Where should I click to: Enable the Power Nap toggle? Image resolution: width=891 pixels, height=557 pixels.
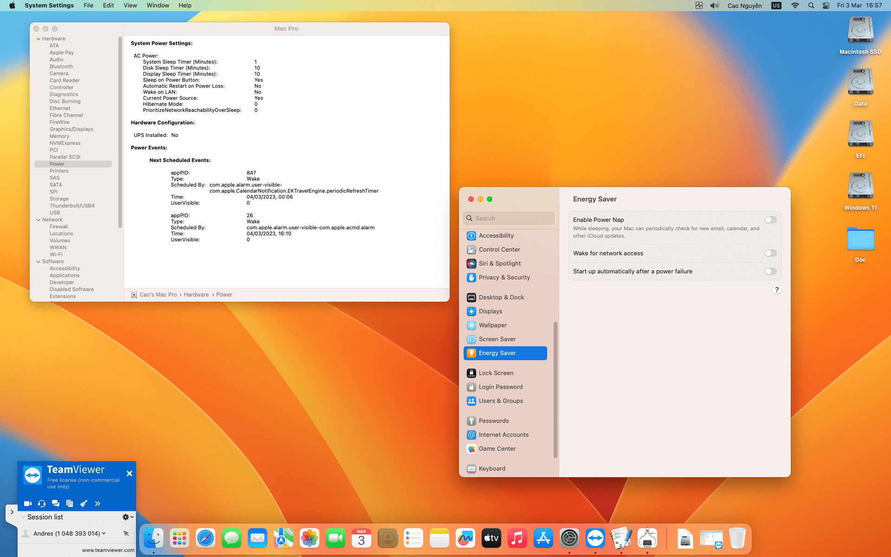[771, 220]
